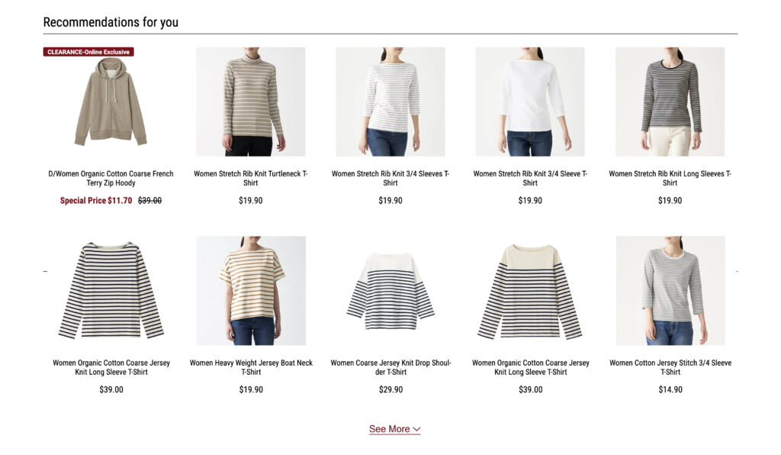
Task: Click the CLEARANCE-Online Exclusive badge
Action: pyautogui.click(x=88, y=52)
